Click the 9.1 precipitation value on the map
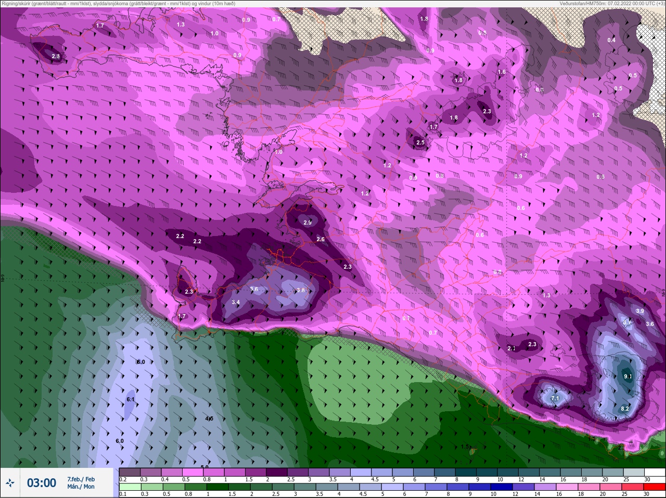This screenshot has height=498, width=666. [x=627, y=376]
